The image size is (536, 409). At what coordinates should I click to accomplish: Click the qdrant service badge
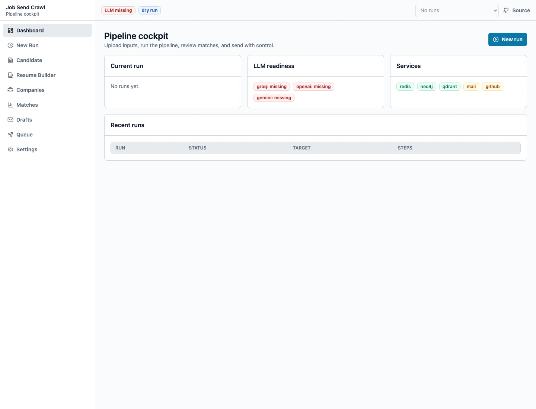click(x=450, y=87)
